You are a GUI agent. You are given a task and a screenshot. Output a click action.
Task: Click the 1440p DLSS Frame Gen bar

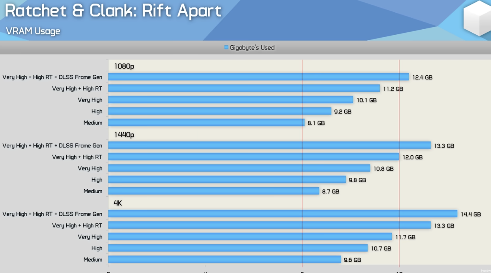(270, 145)
